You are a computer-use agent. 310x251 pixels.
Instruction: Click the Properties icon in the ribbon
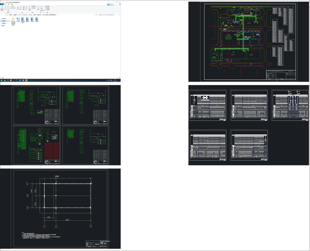[39, 7]
